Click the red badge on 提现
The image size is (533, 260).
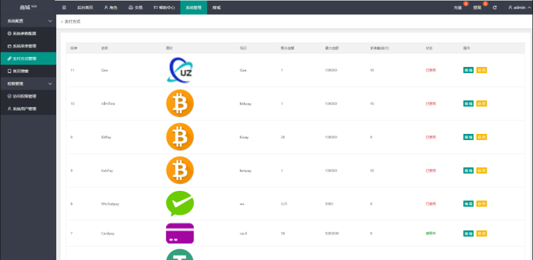point(485,4)
